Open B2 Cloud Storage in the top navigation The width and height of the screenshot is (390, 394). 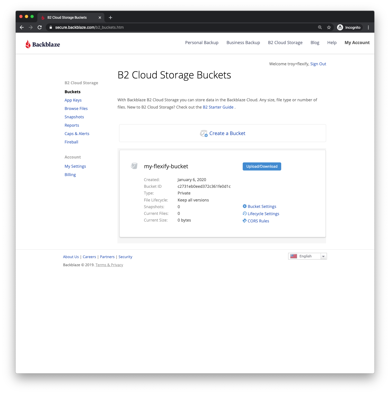tap(285, 42)
